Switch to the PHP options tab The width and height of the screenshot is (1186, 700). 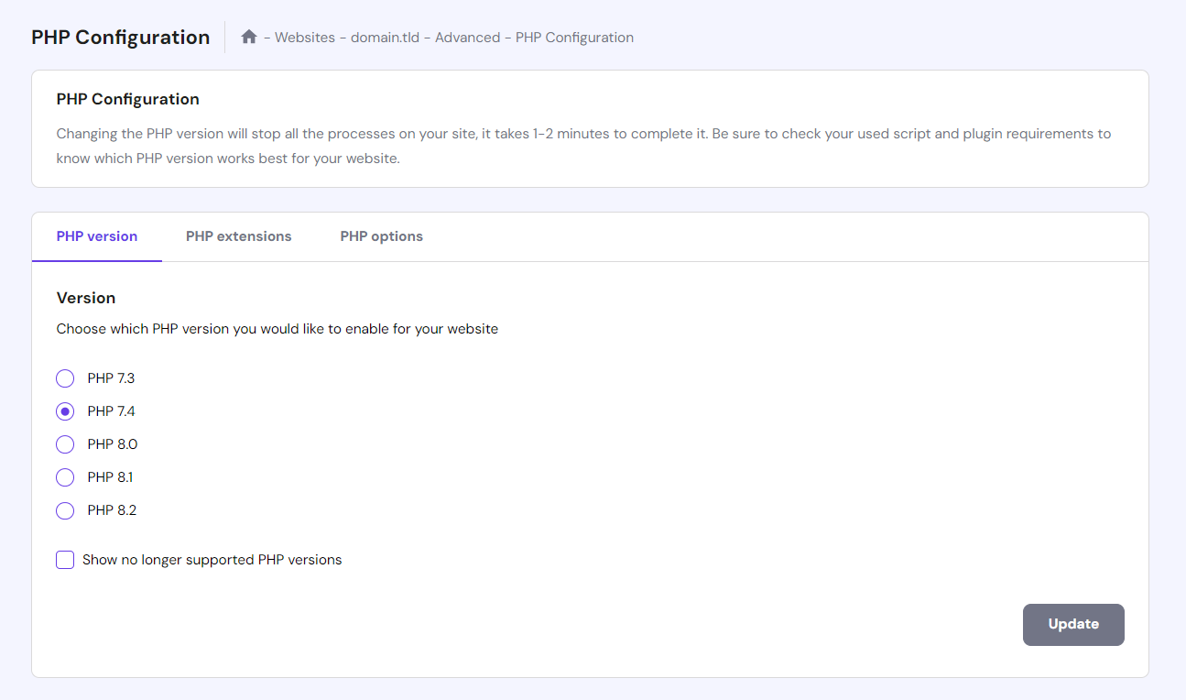[381, 235]
